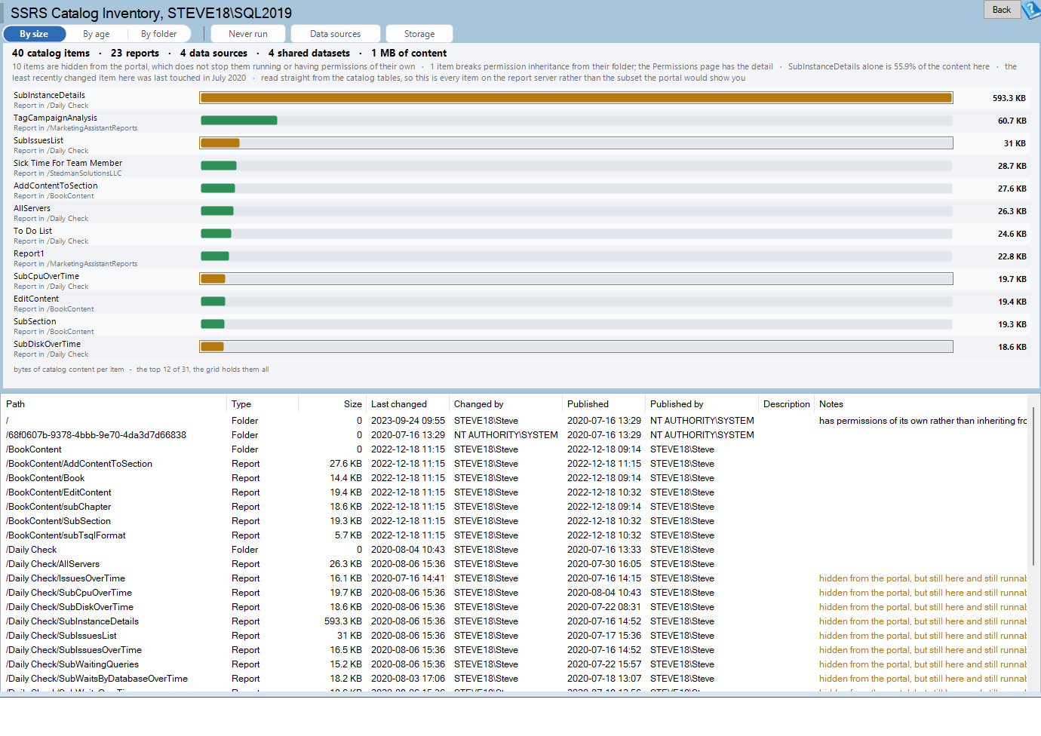
Task: Click the SubIssuesList size bar
Action: pos(576,143)
